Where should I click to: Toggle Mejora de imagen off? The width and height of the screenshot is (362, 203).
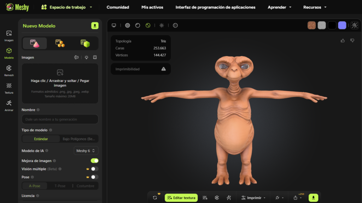[x=94, y=161]
